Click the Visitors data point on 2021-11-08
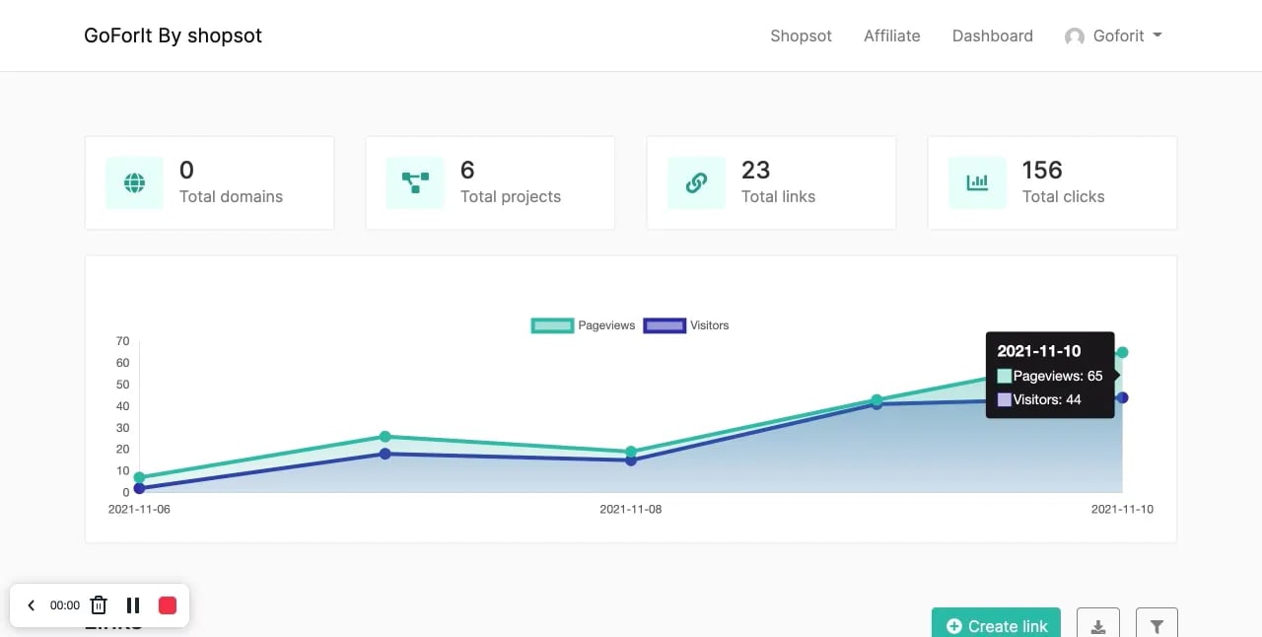The height and width of the screenshot is (637, 1262). (631, 460)
